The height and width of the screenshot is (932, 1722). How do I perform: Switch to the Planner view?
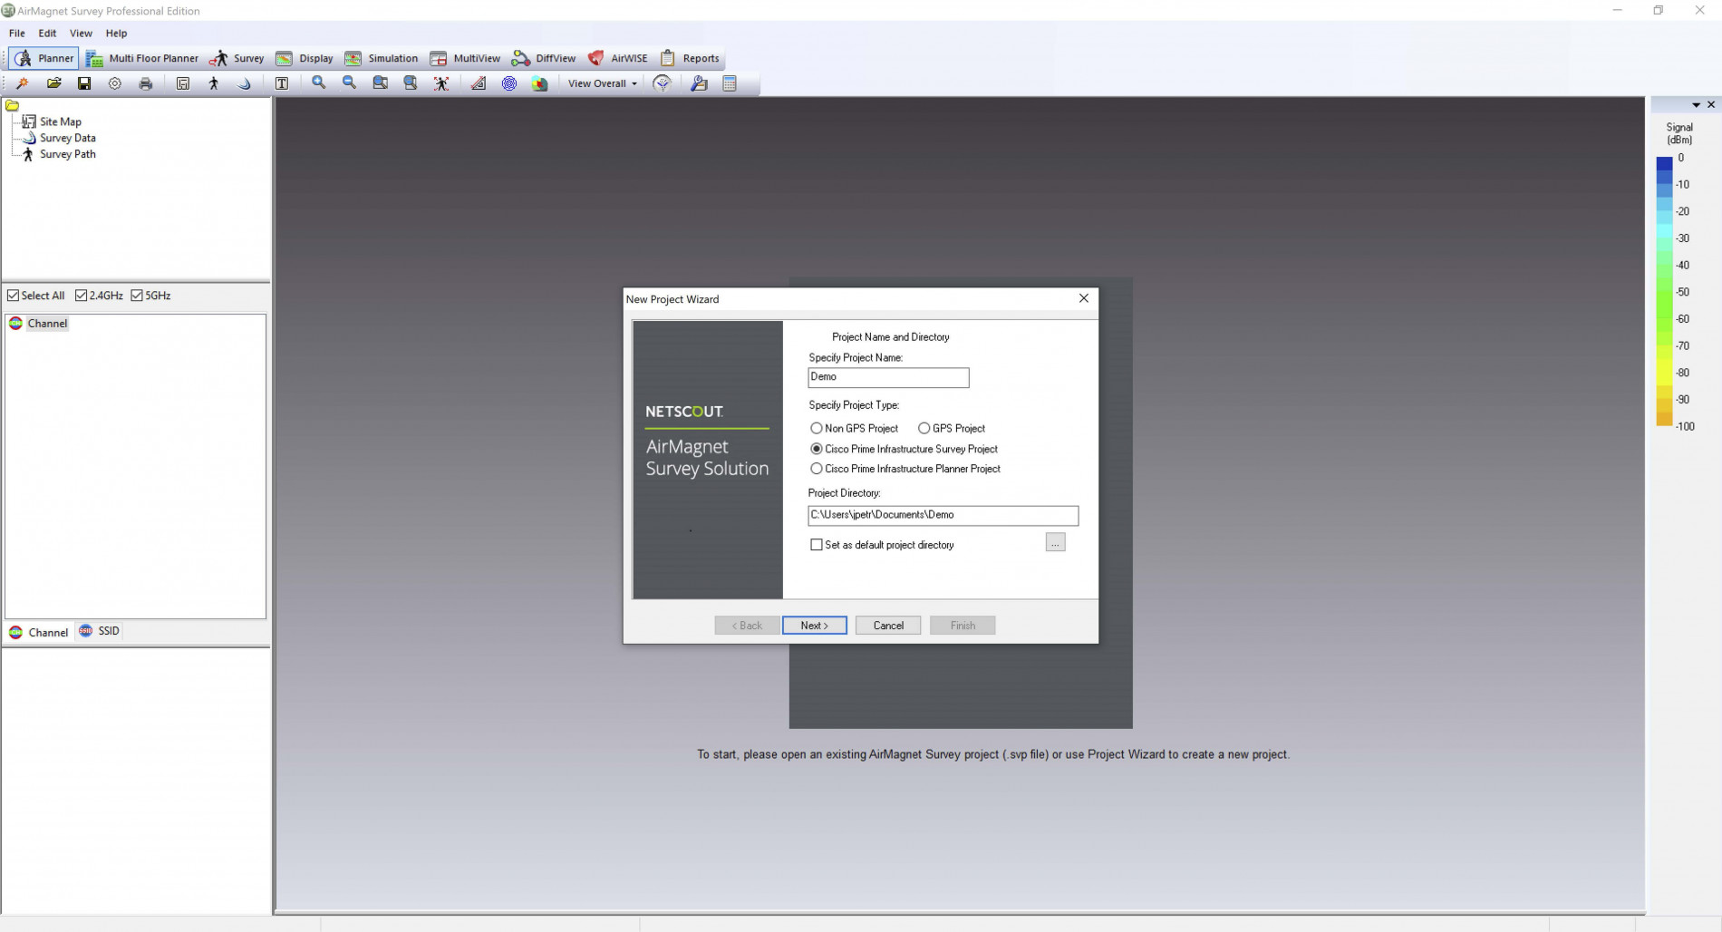click(44, 58)
